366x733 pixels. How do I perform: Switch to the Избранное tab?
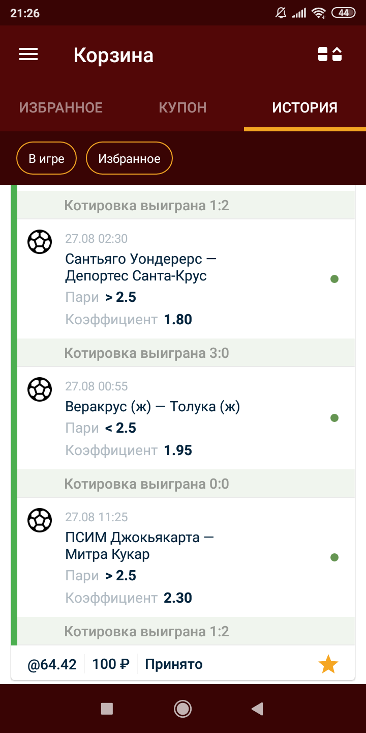61,107
